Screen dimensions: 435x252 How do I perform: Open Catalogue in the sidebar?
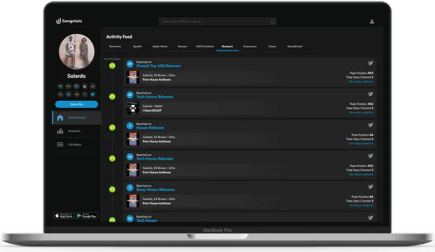click(x=77, y=144)
